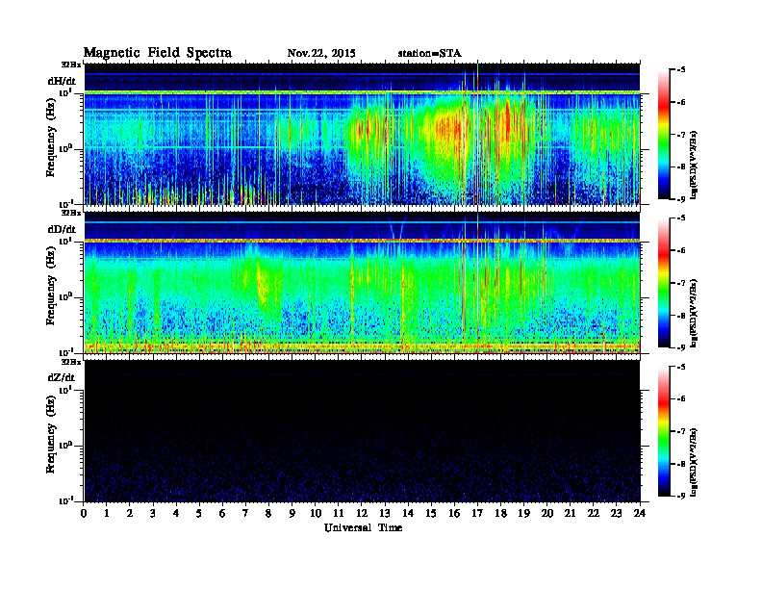Screen dimensions: 762x589
Task: Click the -9 value on the dD/dt color scale
Action: 681,347
